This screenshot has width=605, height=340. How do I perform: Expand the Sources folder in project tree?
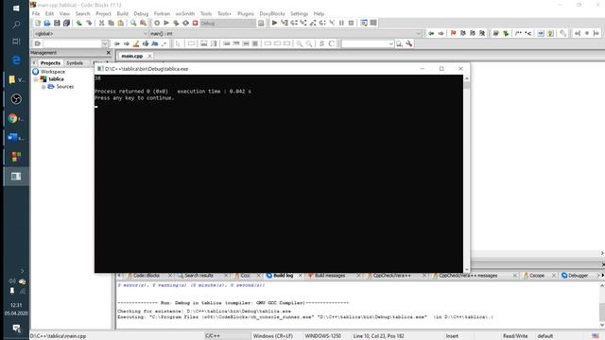coord(43,87)
